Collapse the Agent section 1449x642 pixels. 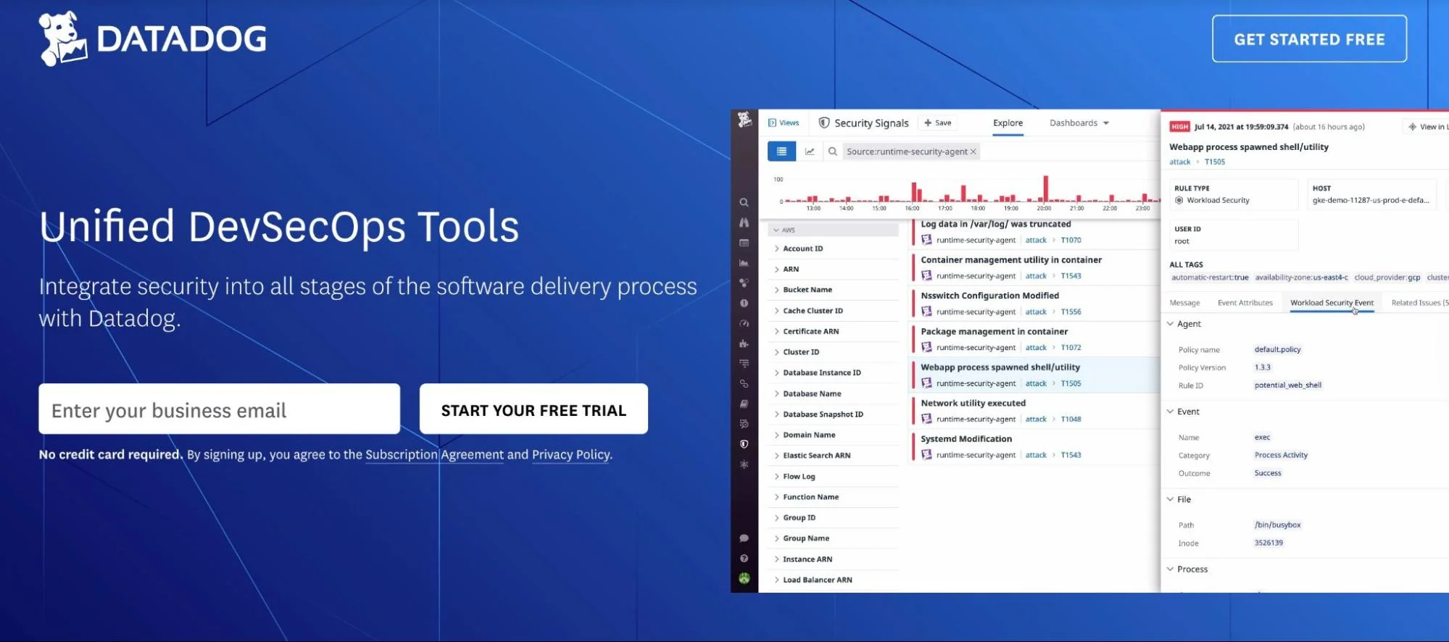(1170, 324)
